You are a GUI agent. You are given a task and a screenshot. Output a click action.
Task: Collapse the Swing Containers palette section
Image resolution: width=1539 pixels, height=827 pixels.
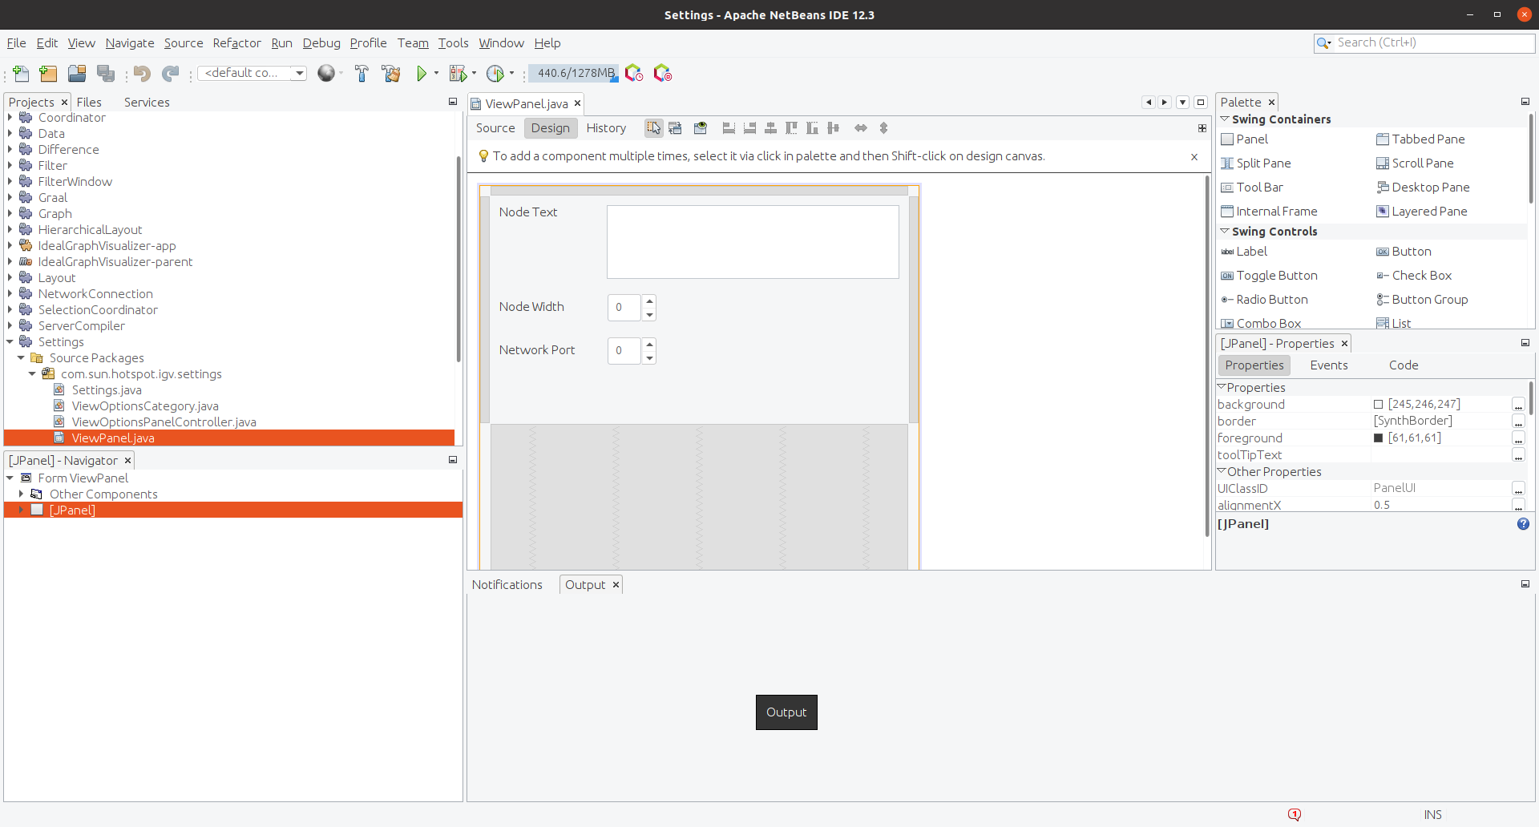1224,119
